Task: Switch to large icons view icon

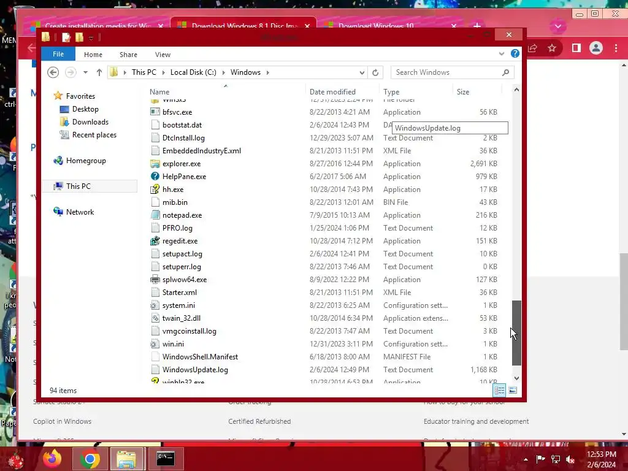Action: click(513, 390)
